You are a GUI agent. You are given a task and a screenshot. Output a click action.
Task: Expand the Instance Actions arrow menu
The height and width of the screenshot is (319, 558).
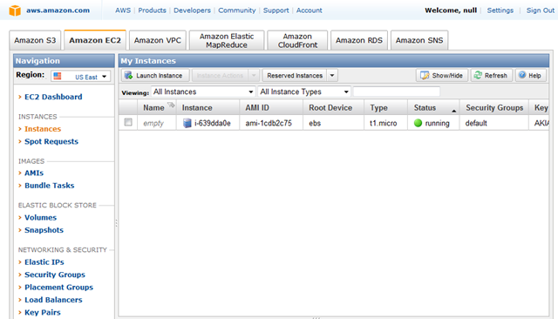pos(254,76)
